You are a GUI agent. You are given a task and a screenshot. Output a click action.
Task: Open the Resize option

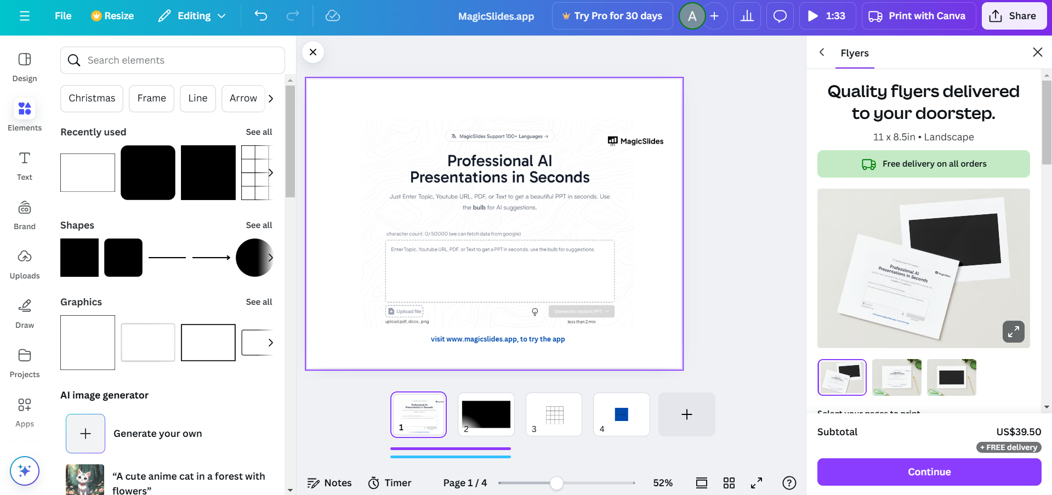[x=112, y=16]
